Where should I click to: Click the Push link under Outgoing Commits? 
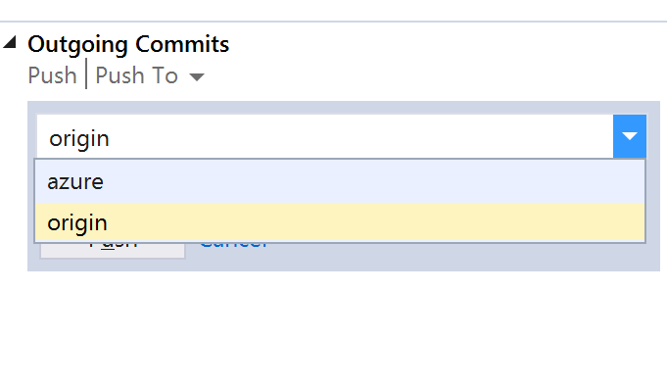tap(52, 75)
